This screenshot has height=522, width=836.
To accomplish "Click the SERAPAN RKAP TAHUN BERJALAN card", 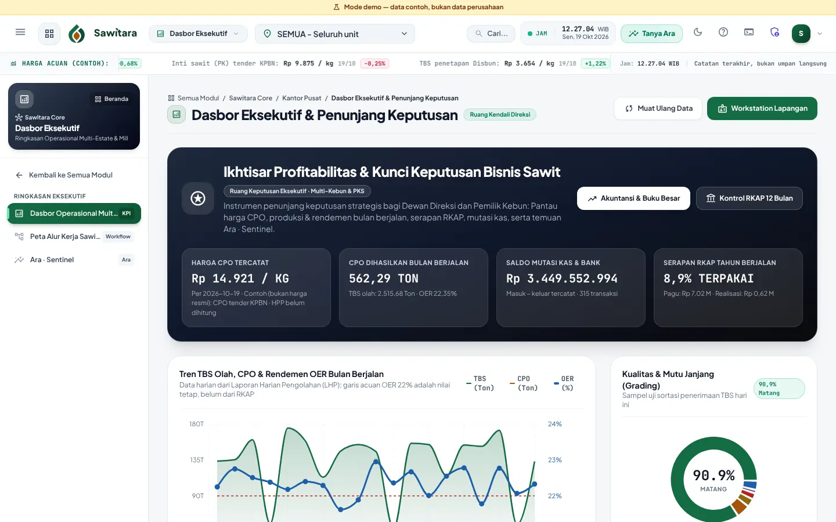I will pos(728,288).
